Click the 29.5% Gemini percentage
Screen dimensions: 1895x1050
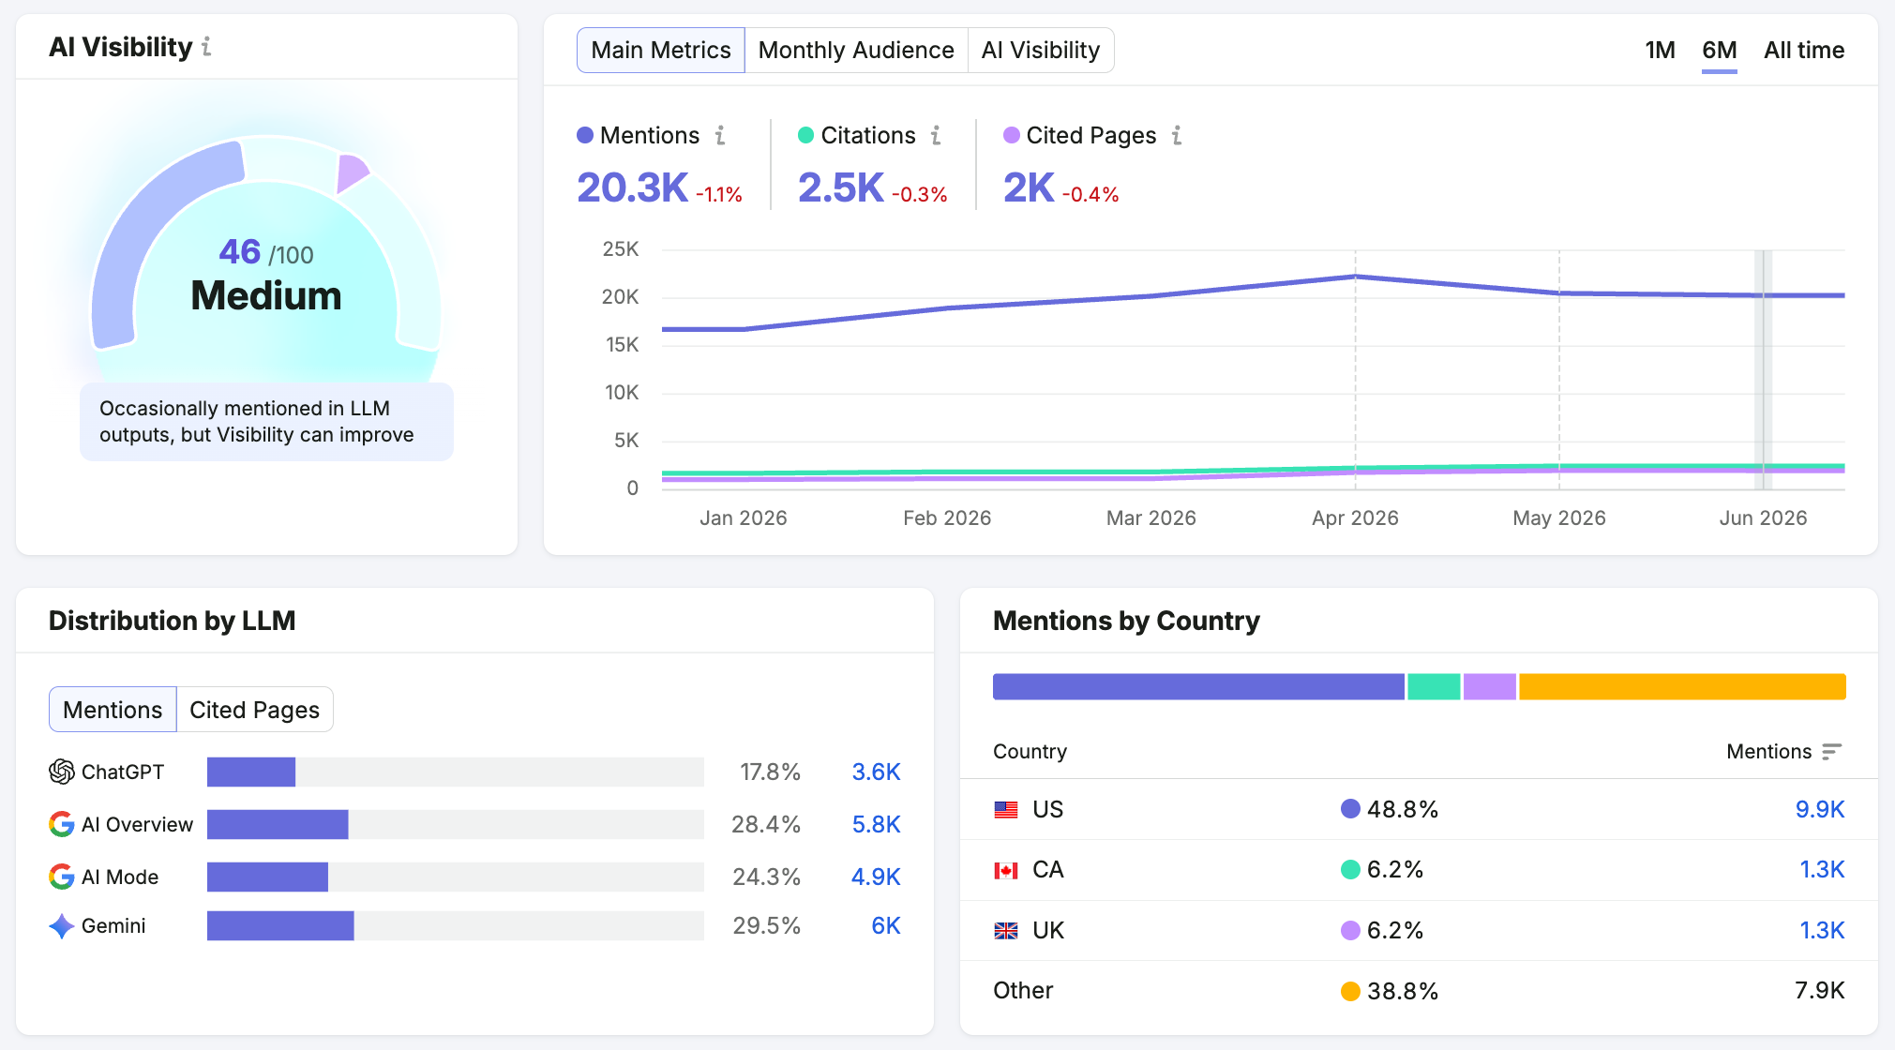(x=766, y=925)
